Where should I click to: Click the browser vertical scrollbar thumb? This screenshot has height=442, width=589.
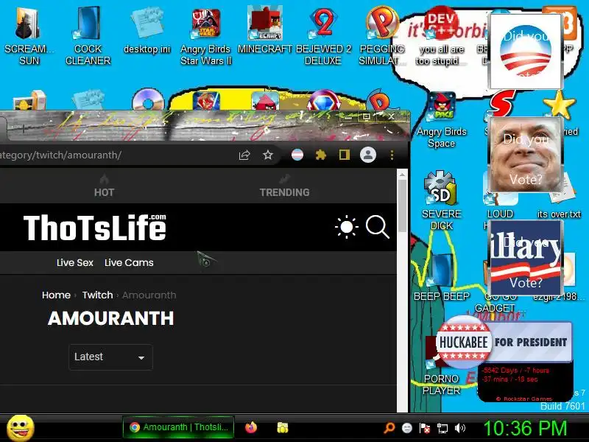point(402,206)
